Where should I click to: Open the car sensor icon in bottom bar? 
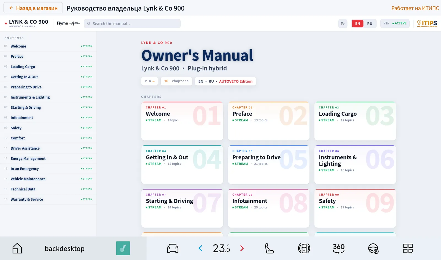(x=304, y=248)
